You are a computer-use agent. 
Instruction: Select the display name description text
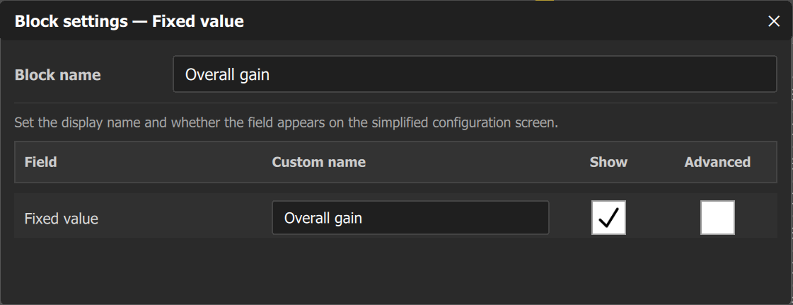coord(286,123)
